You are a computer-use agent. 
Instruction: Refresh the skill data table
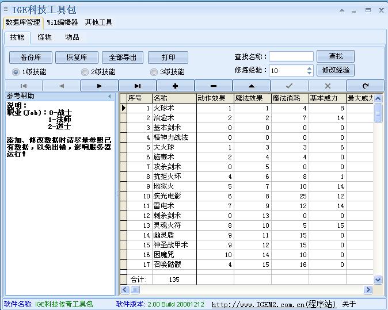coord(365,86)
